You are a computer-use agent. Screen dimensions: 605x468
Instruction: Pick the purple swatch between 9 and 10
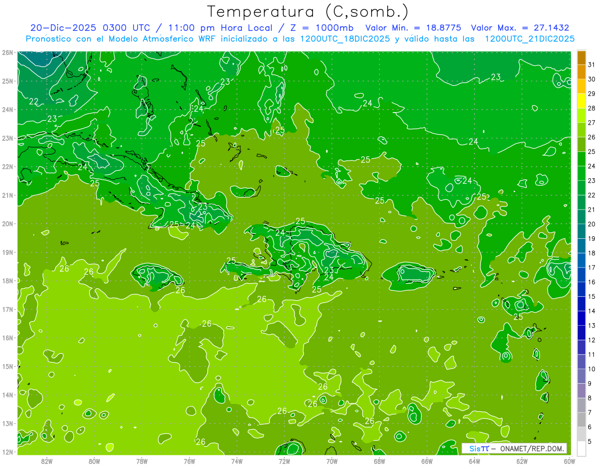point(581,376)
